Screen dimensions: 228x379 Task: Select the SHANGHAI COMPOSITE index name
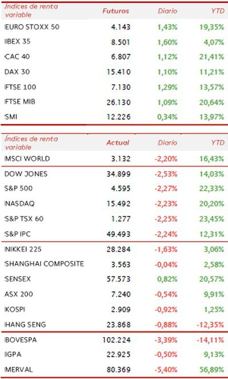pos(44,264)
